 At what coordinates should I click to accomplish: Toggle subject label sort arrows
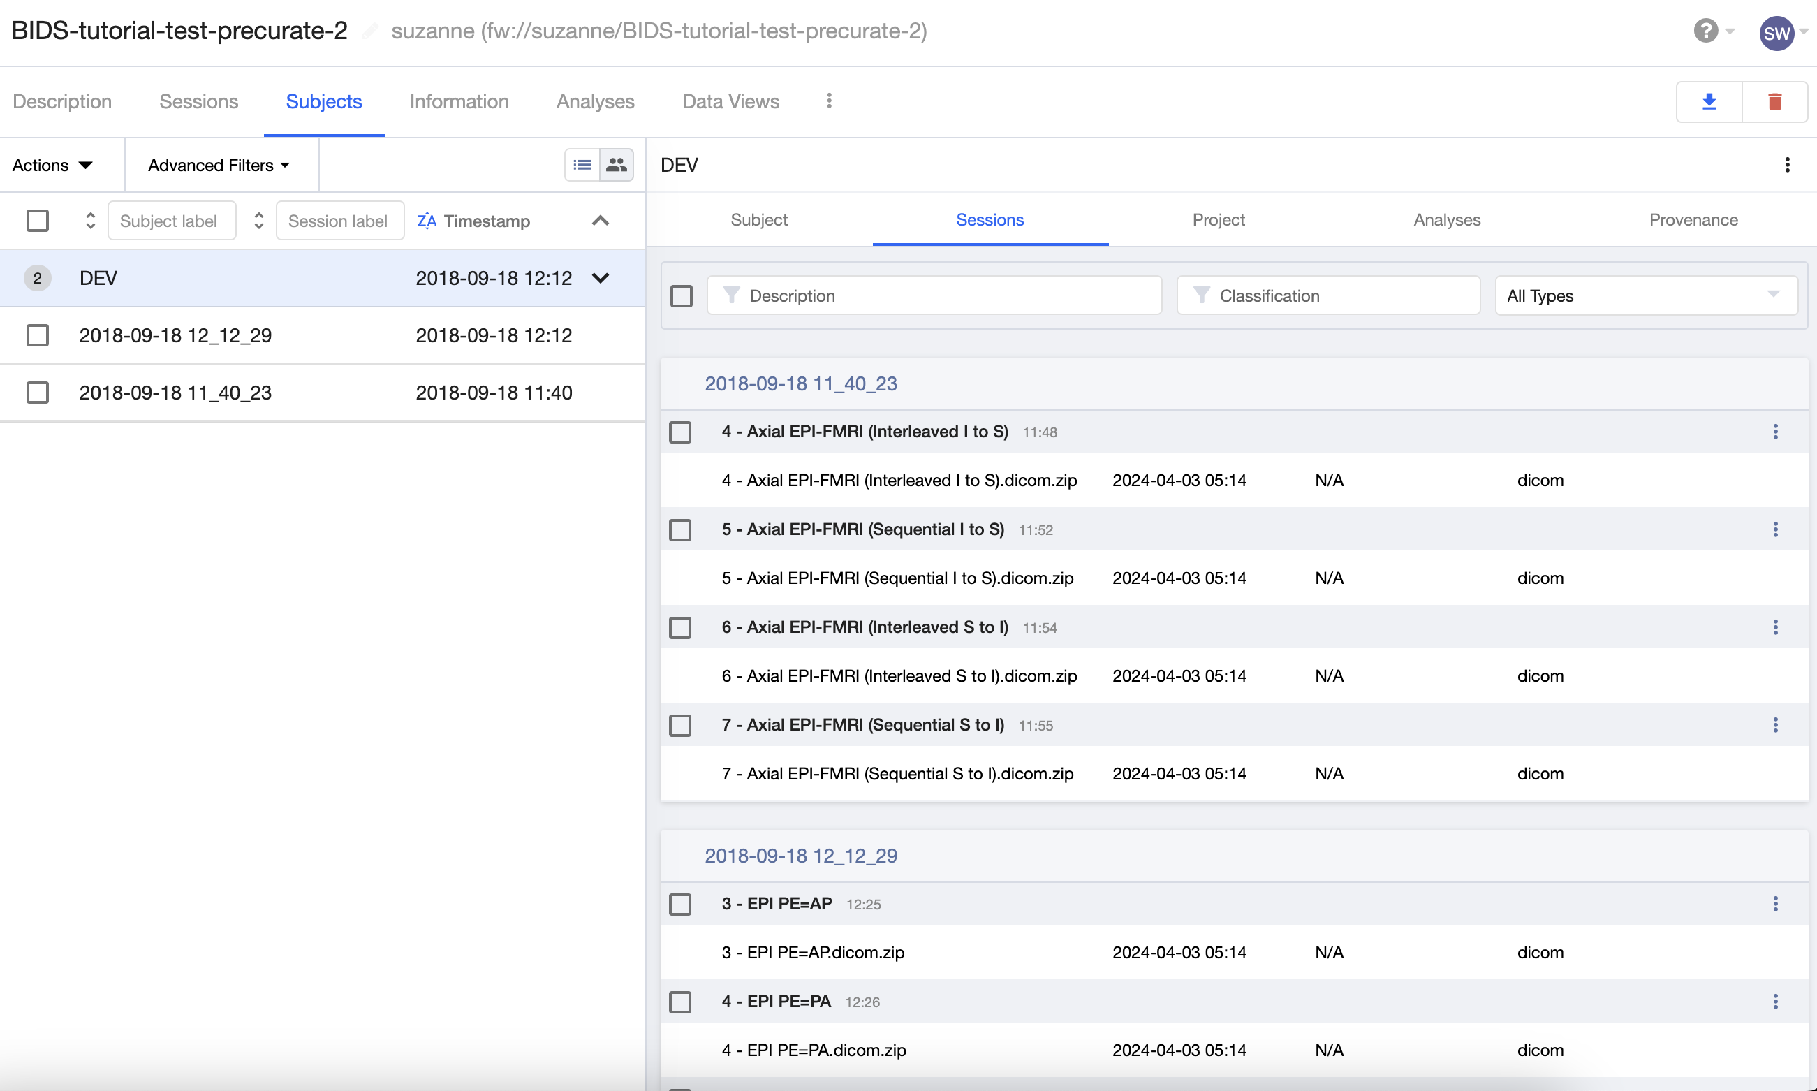click(x=90, y=221)
